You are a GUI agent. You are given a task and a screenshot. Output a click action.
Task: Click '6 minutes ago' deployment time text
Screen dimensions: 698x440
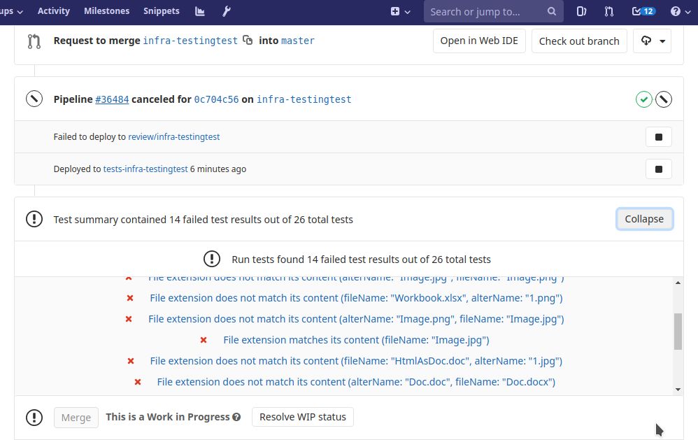pyautogui.click(x=218, y=169)
